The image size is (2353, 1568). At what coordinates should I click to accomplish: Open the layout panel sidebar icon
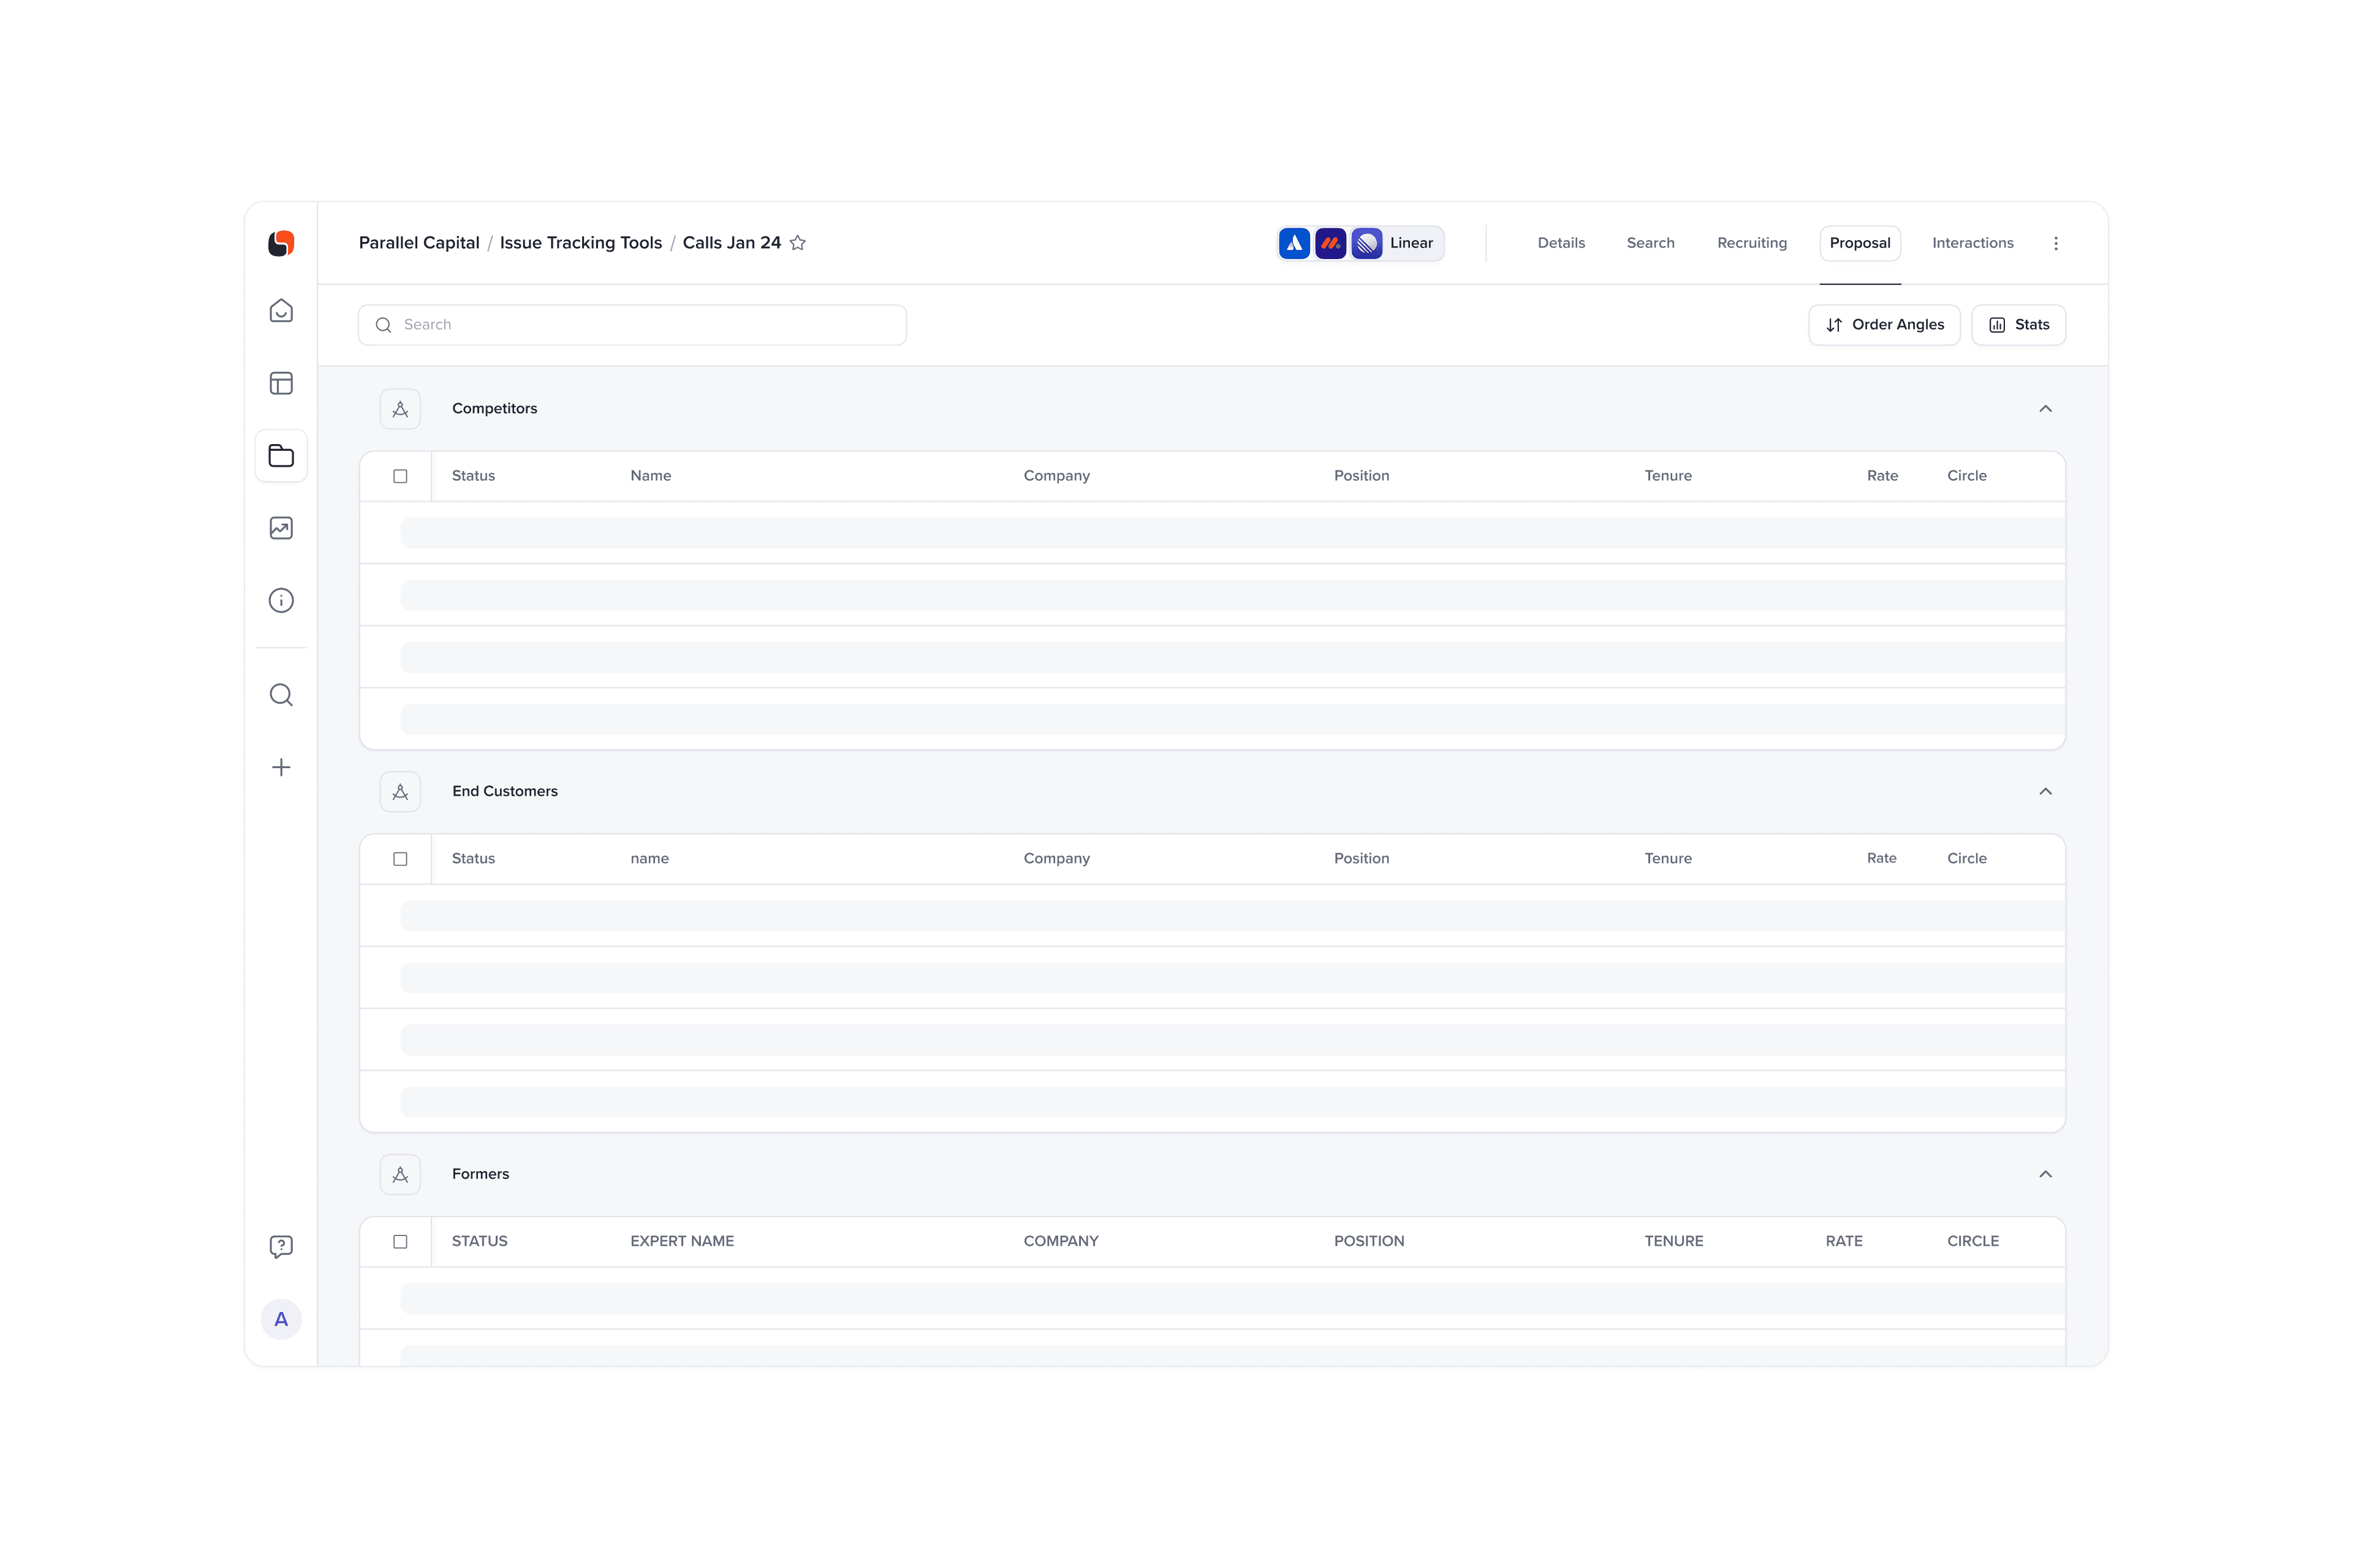point(281,383)
